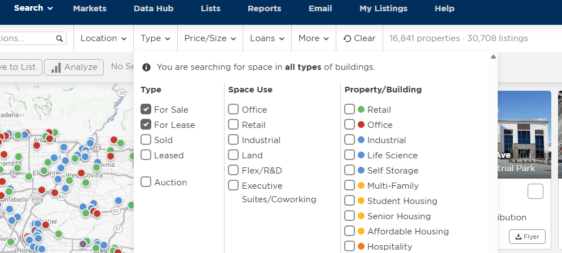The width and height of the screenshot is (562, 253).
Task: Click the orange Hospitality color dot
Action: point(361,247)
